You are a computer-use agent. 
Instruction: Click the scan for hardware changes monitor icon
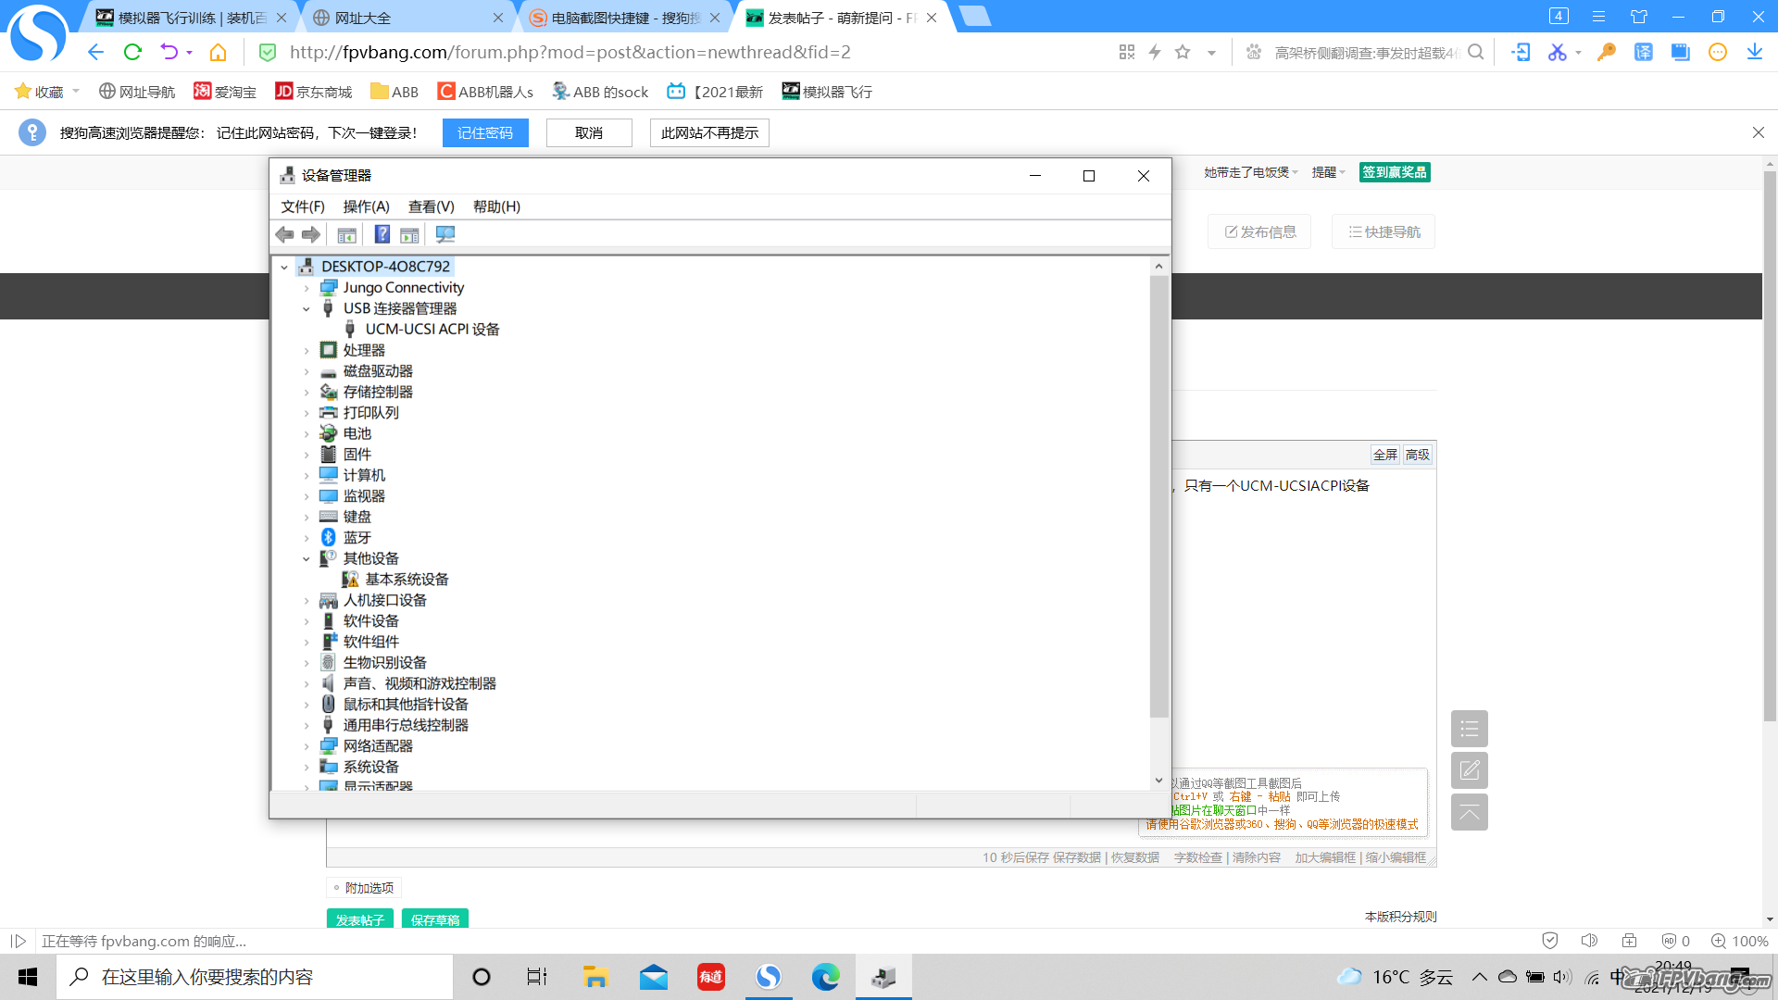pyautogui.click(x=445, y=234)
